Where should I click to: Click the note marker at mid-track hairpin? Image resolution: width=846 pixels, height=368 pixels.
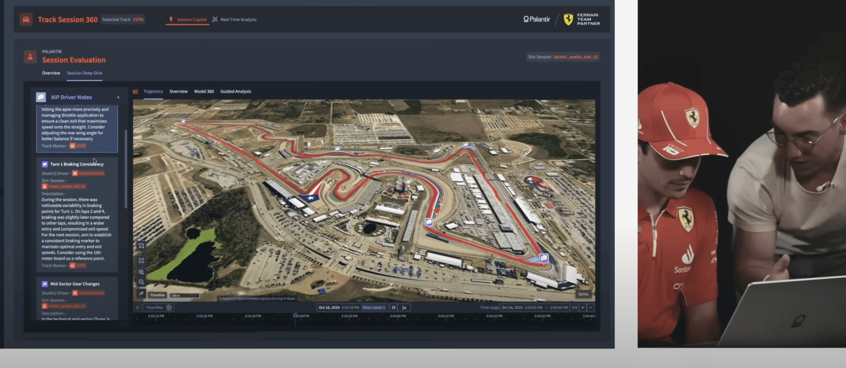429,222
